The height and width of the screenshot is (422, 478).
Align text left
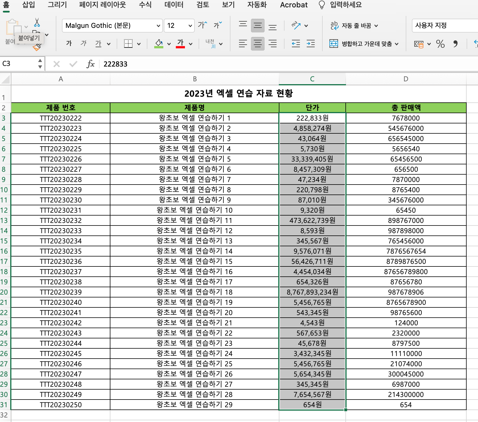point(243,44)
